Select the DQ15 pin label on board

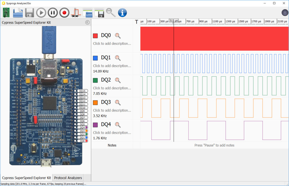82,91
